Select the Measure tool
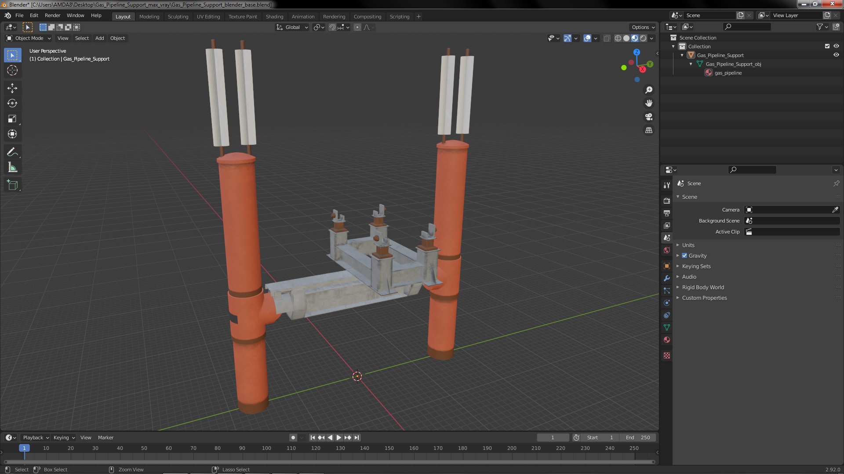This screenshot has width=844, height=474. [x=12, y=168]
